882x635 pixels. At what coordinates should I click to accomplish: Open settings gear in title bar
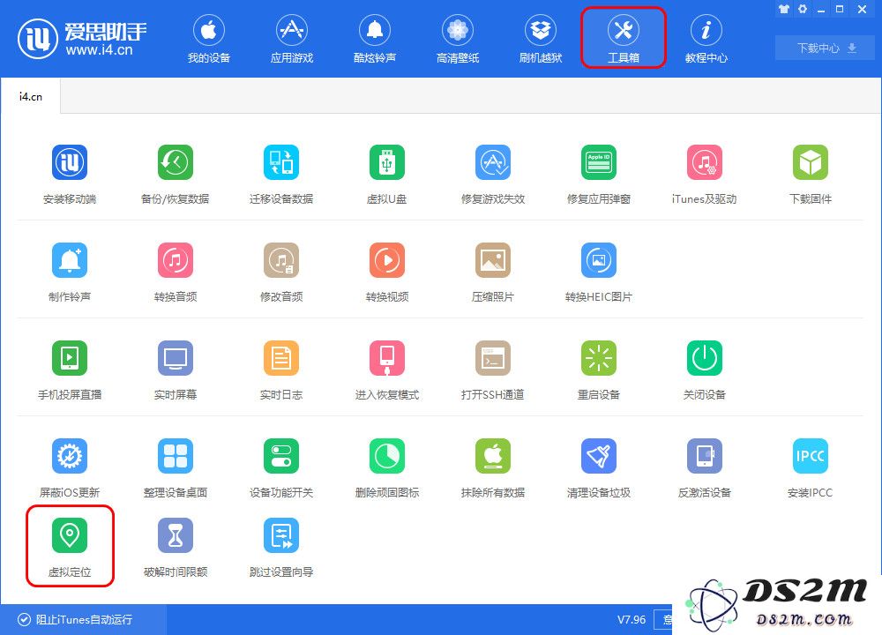coord(803,9)
